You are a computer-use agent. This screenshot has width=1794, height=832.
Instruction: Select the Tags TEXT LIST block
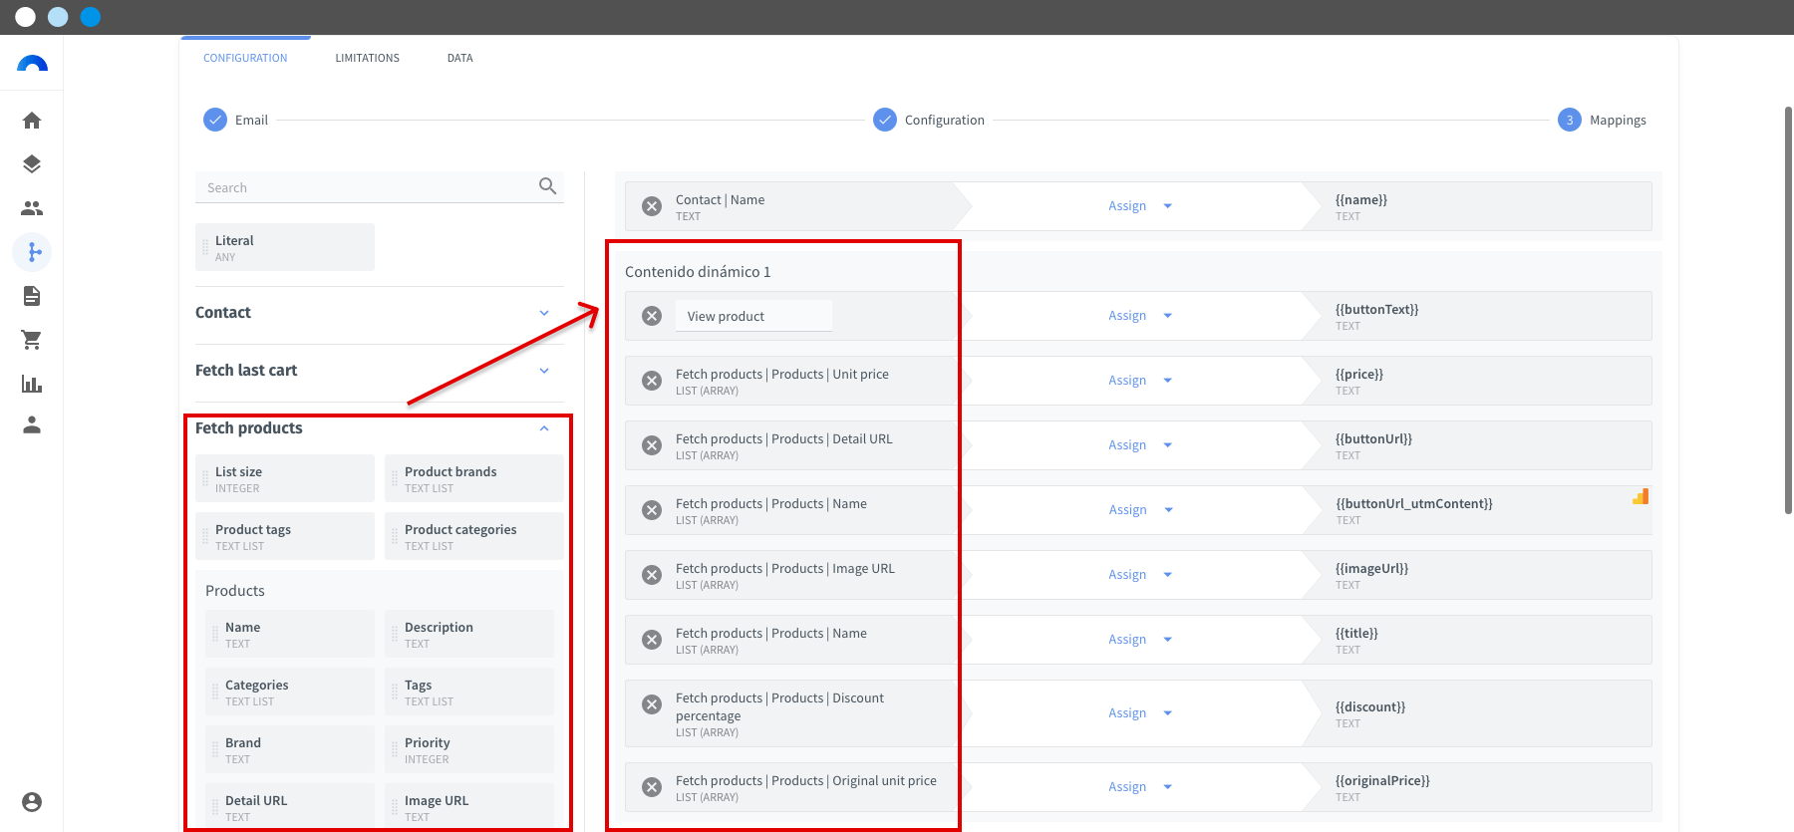point(469,692)
